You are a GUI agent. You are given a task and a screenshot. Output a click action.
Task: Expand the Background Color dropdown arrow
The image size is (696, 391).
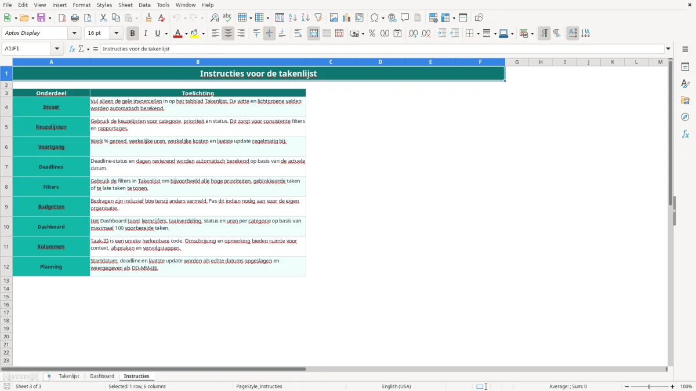pos(203,34)
